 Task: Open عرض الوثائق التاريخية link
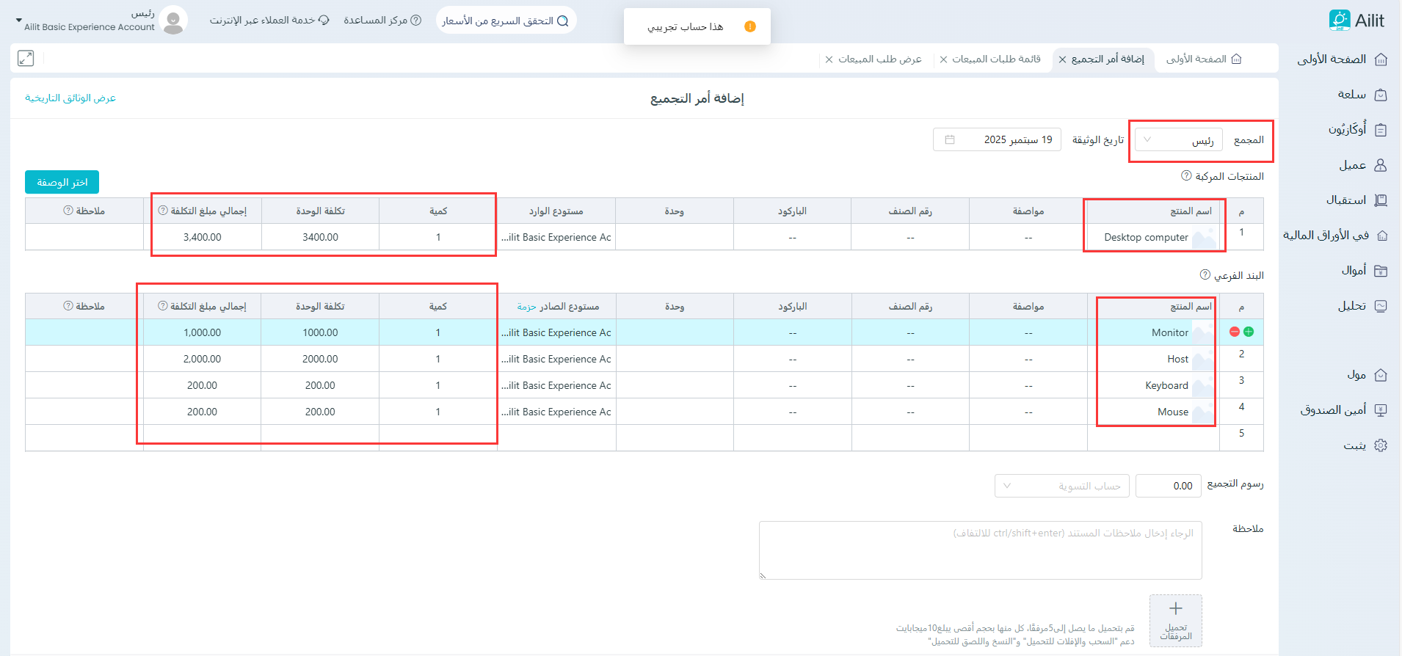point(70,98)
